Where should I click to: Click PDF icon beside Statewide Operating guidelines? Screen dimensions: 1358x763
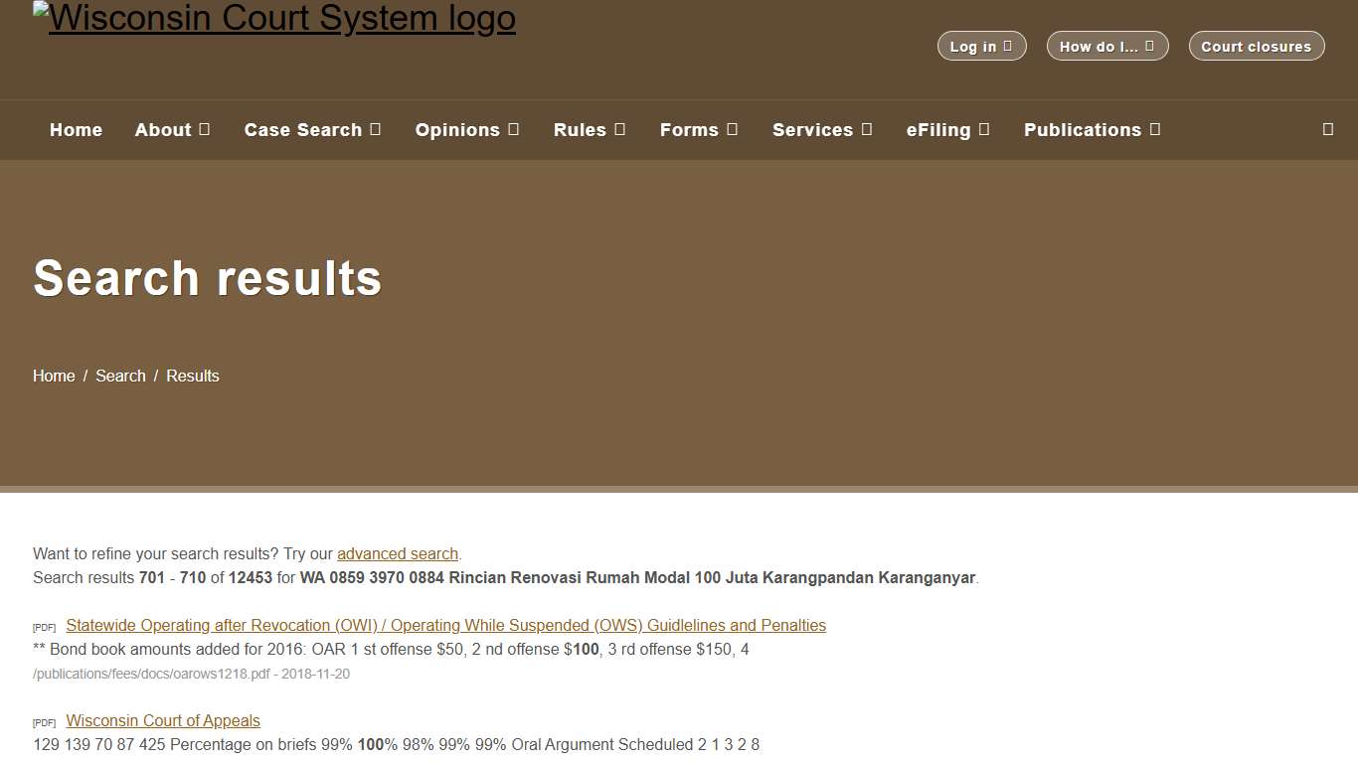[x=44, y=626]
